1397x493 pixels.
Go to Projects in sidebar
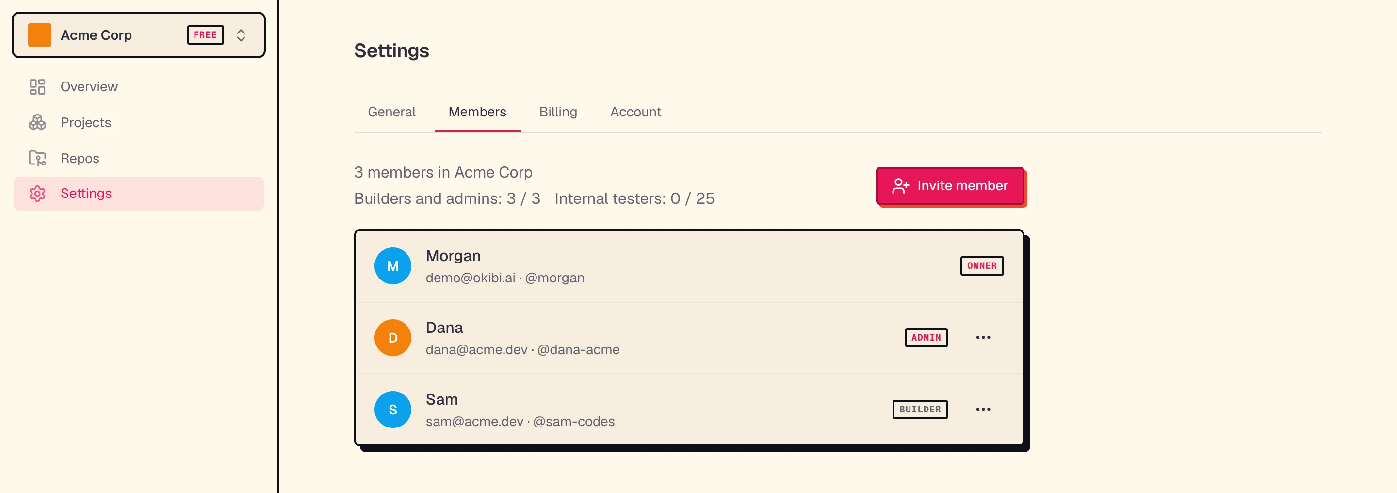pyautogui.click(x=139, y=123)
